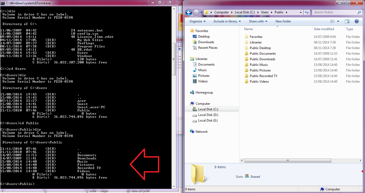Select Libraries in navigation pane
Image resolution: width=365 pixels, height=193 pixels.
click(x=201, y=59)
